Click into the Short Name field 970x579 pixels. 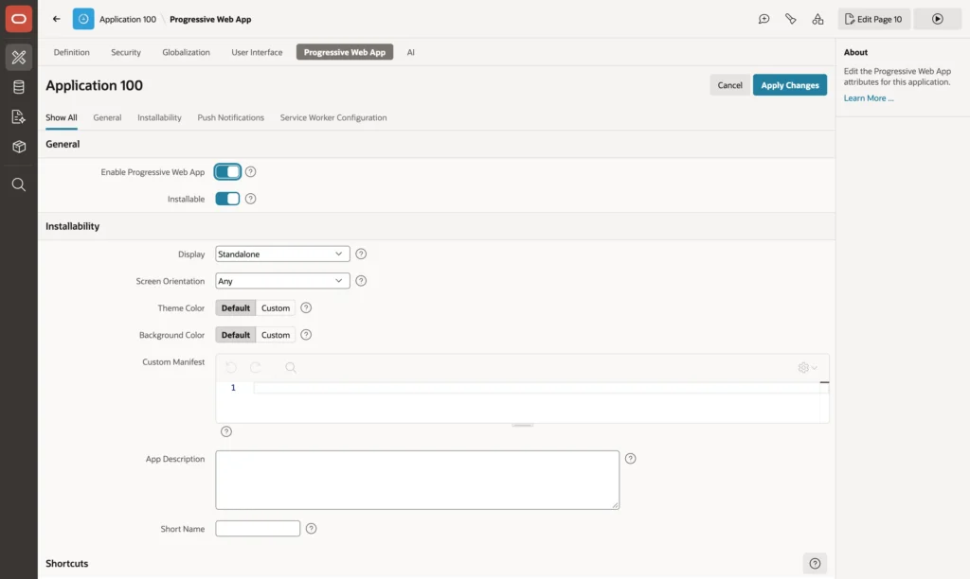point(258,529)
